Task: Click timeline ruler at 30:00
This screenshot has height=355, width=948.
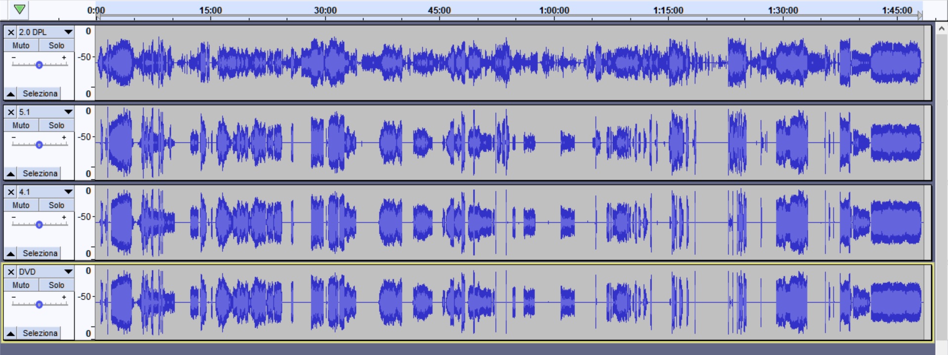Action: pyautogui.click(x=325, y=11)
